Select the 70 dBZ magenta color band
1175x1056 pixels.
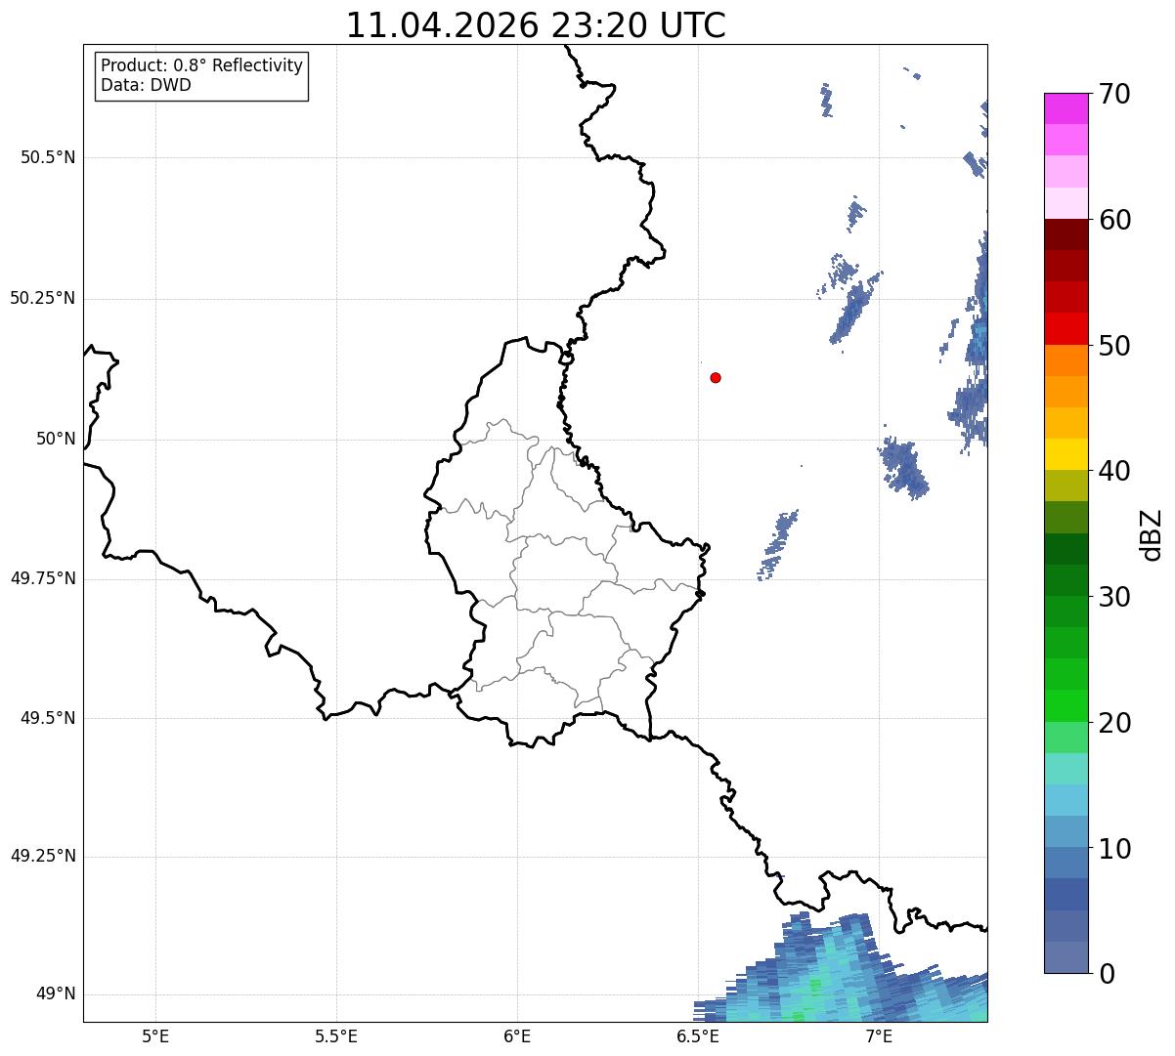pyautogui.click(x=1066, y=108)
